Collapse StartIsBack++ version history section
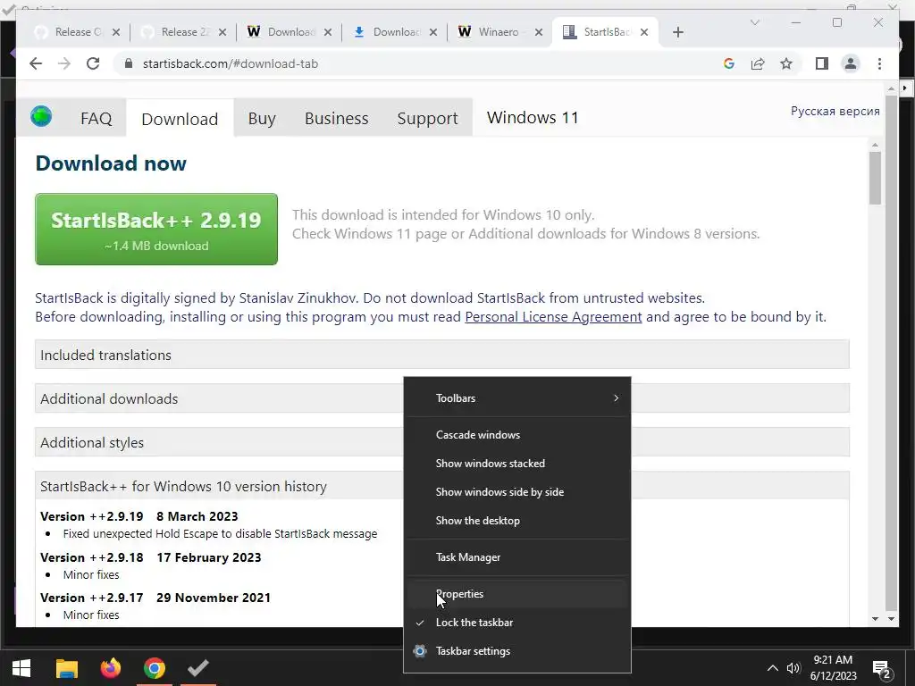The image size is (915, 686). pos(441,486)
